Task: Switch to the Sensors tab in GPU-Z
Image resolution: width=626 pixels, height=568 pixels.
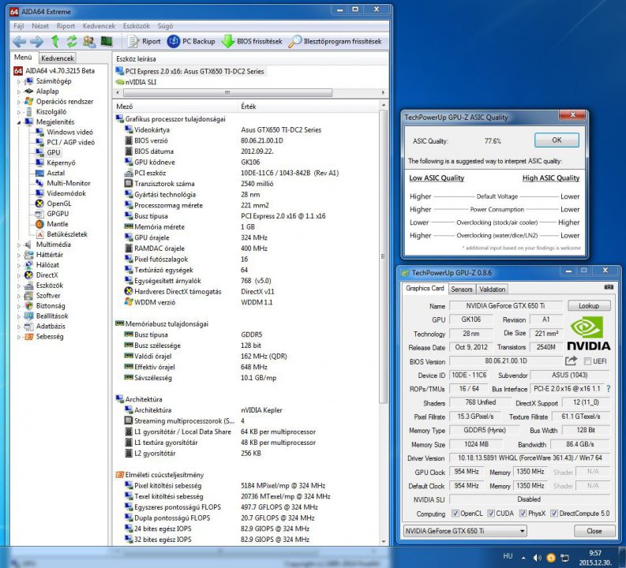Action: click(x=461, y=290)
